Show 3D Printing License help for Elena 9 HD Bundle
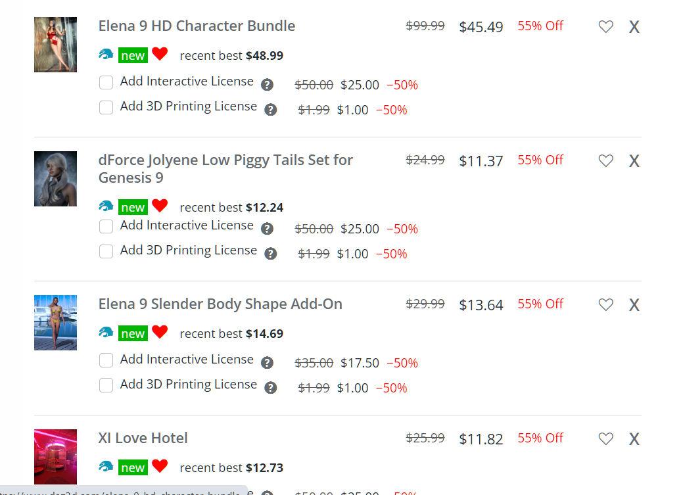Image resolution: width=683 pixels, height=495 pixels. (x=270, y=110)
